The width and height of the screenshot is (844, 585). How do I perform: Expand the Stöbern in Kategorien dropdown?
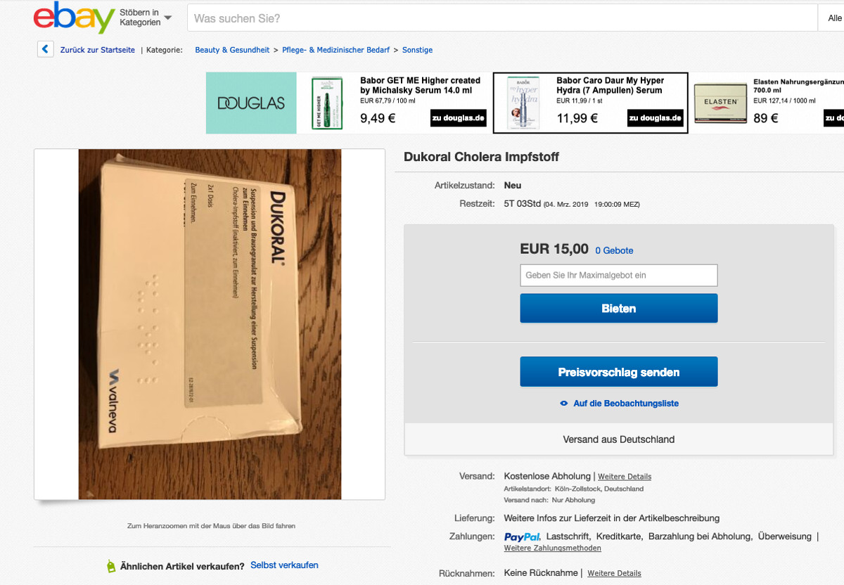[x=146, y=18]
